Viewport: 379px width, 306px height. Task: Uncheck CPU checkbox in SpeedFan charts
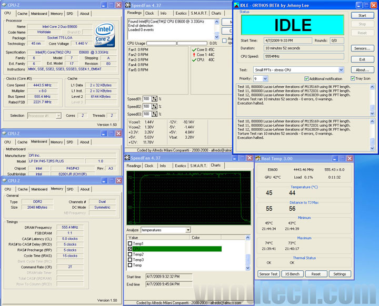pos(130,249)
